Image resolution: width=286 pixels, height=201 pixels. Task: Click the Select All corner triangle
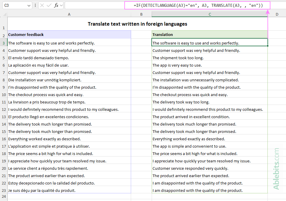pos(5,14)
